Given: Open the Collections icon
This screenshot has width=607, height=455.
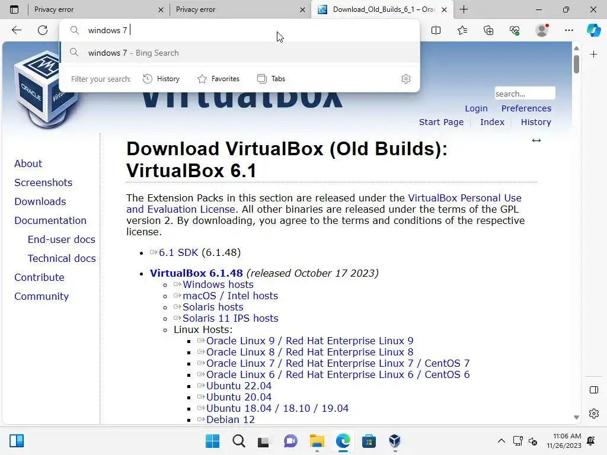Looking at the screenshot, I should (488, 30).
